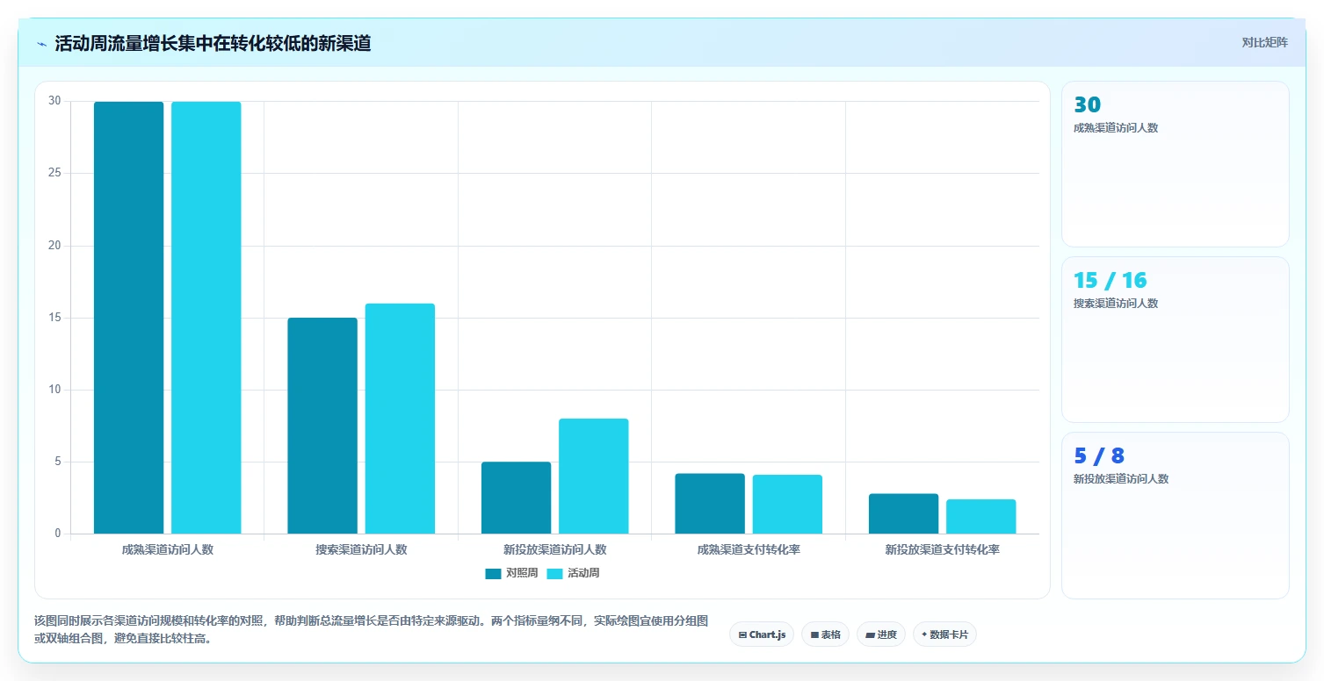This screenshot has width=1324, height=681.
Task: Click the 对照周 bar for 新投放渠道支付转化率
Action: 903,513
